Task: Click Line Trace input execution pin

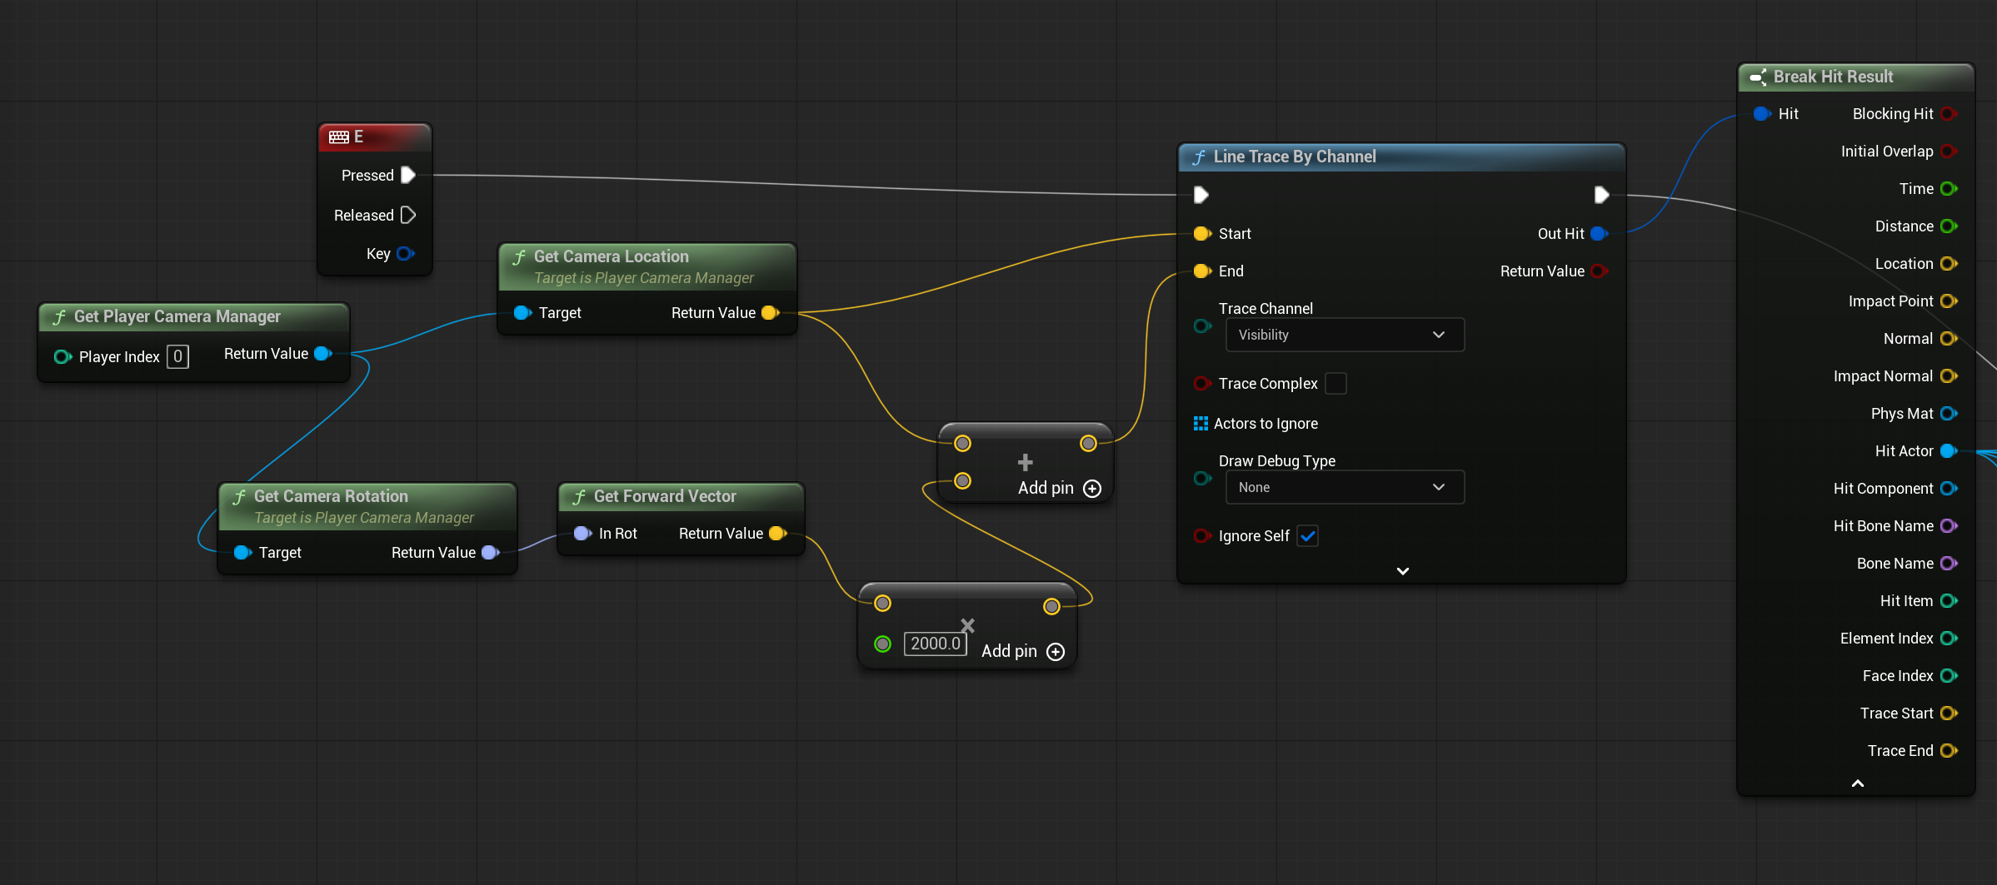Action: (x=1201, y=195)
